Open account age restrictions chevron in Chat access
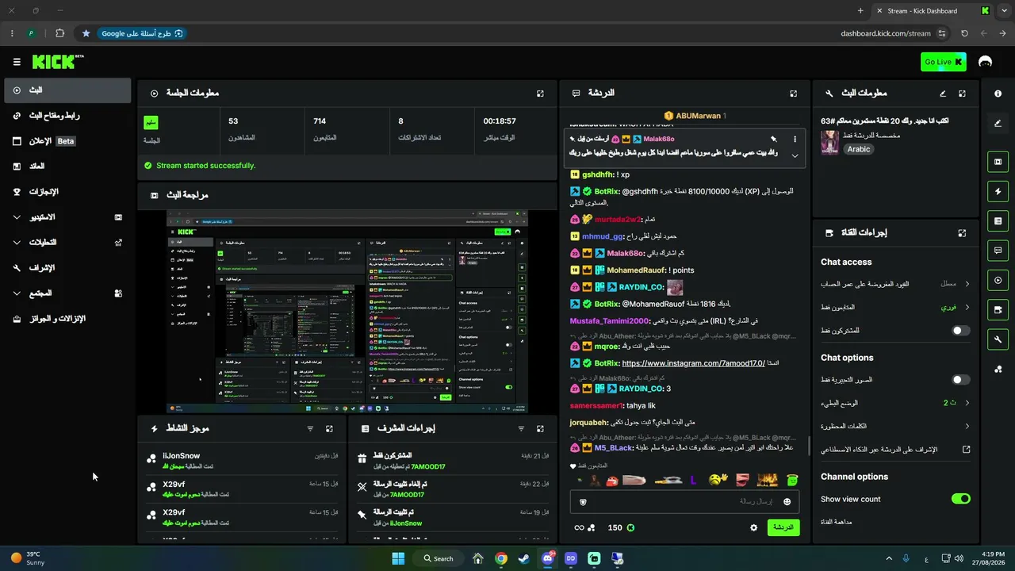The height and width of the screenshot is (571, 1015). click(x=967, y=284)
